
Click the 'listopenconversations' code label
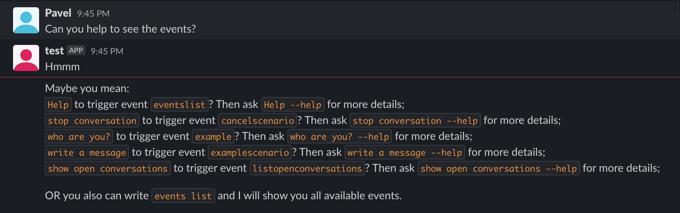307,168
